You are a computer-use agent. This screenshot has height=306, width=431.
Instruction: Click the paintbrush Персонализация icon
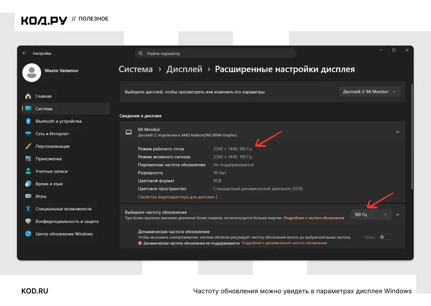(x=28, y=146)
